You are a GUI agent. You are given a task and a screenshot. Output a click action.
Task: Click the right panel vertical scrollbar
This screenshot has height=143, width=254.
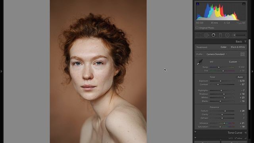tap(249, 75)
